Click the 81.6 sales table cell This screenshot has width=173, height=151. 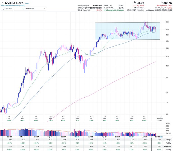(x=146, y=146)
